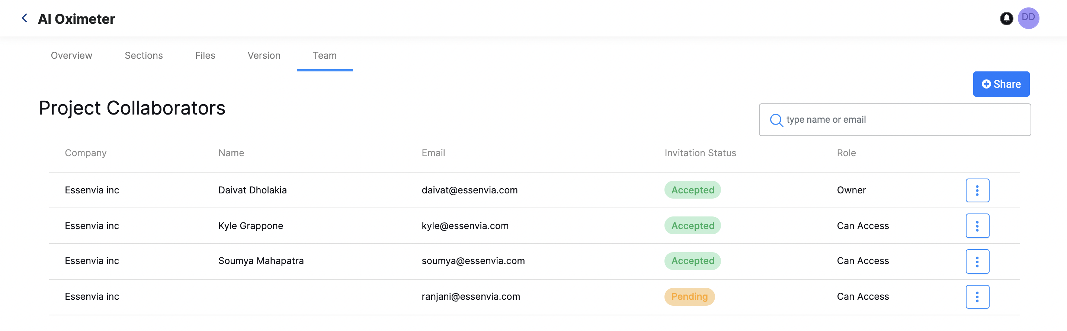Open the notifications bell
This screenshot has width=1067, height=331.
[x=1006, y=18]
